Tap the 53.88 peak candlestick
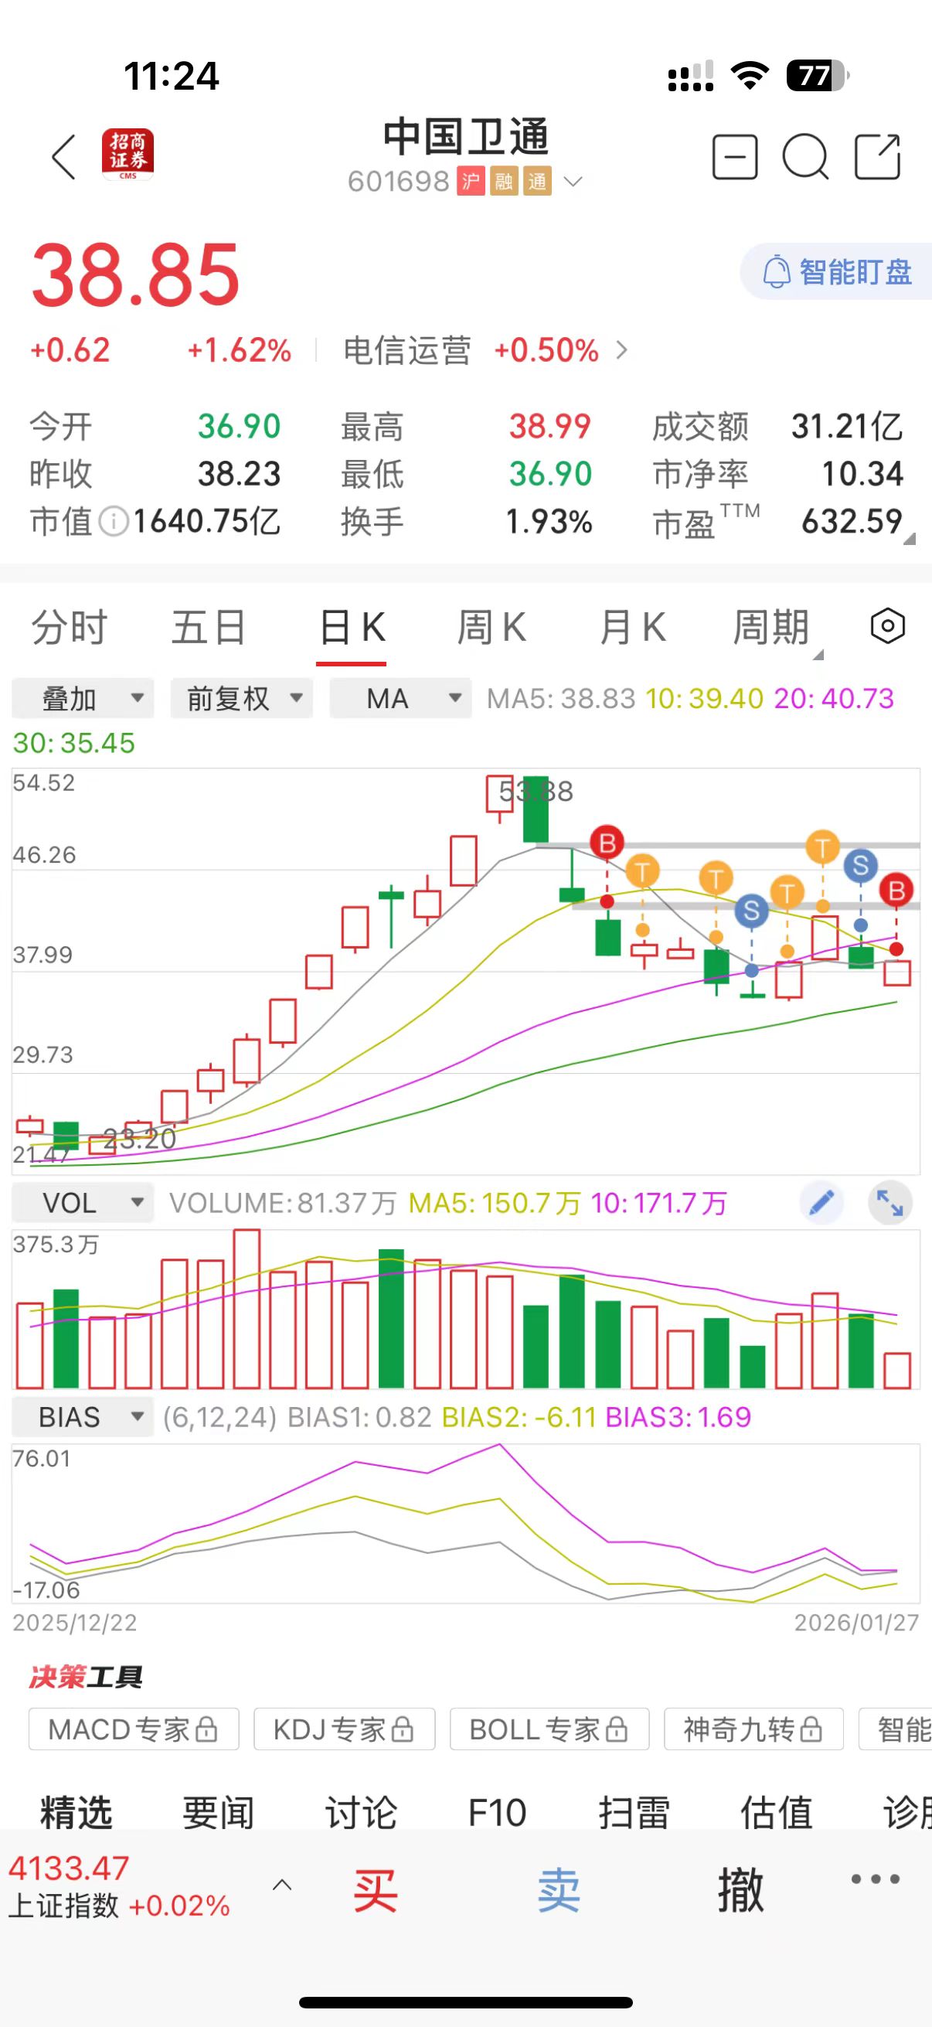 tap(536, 809)
